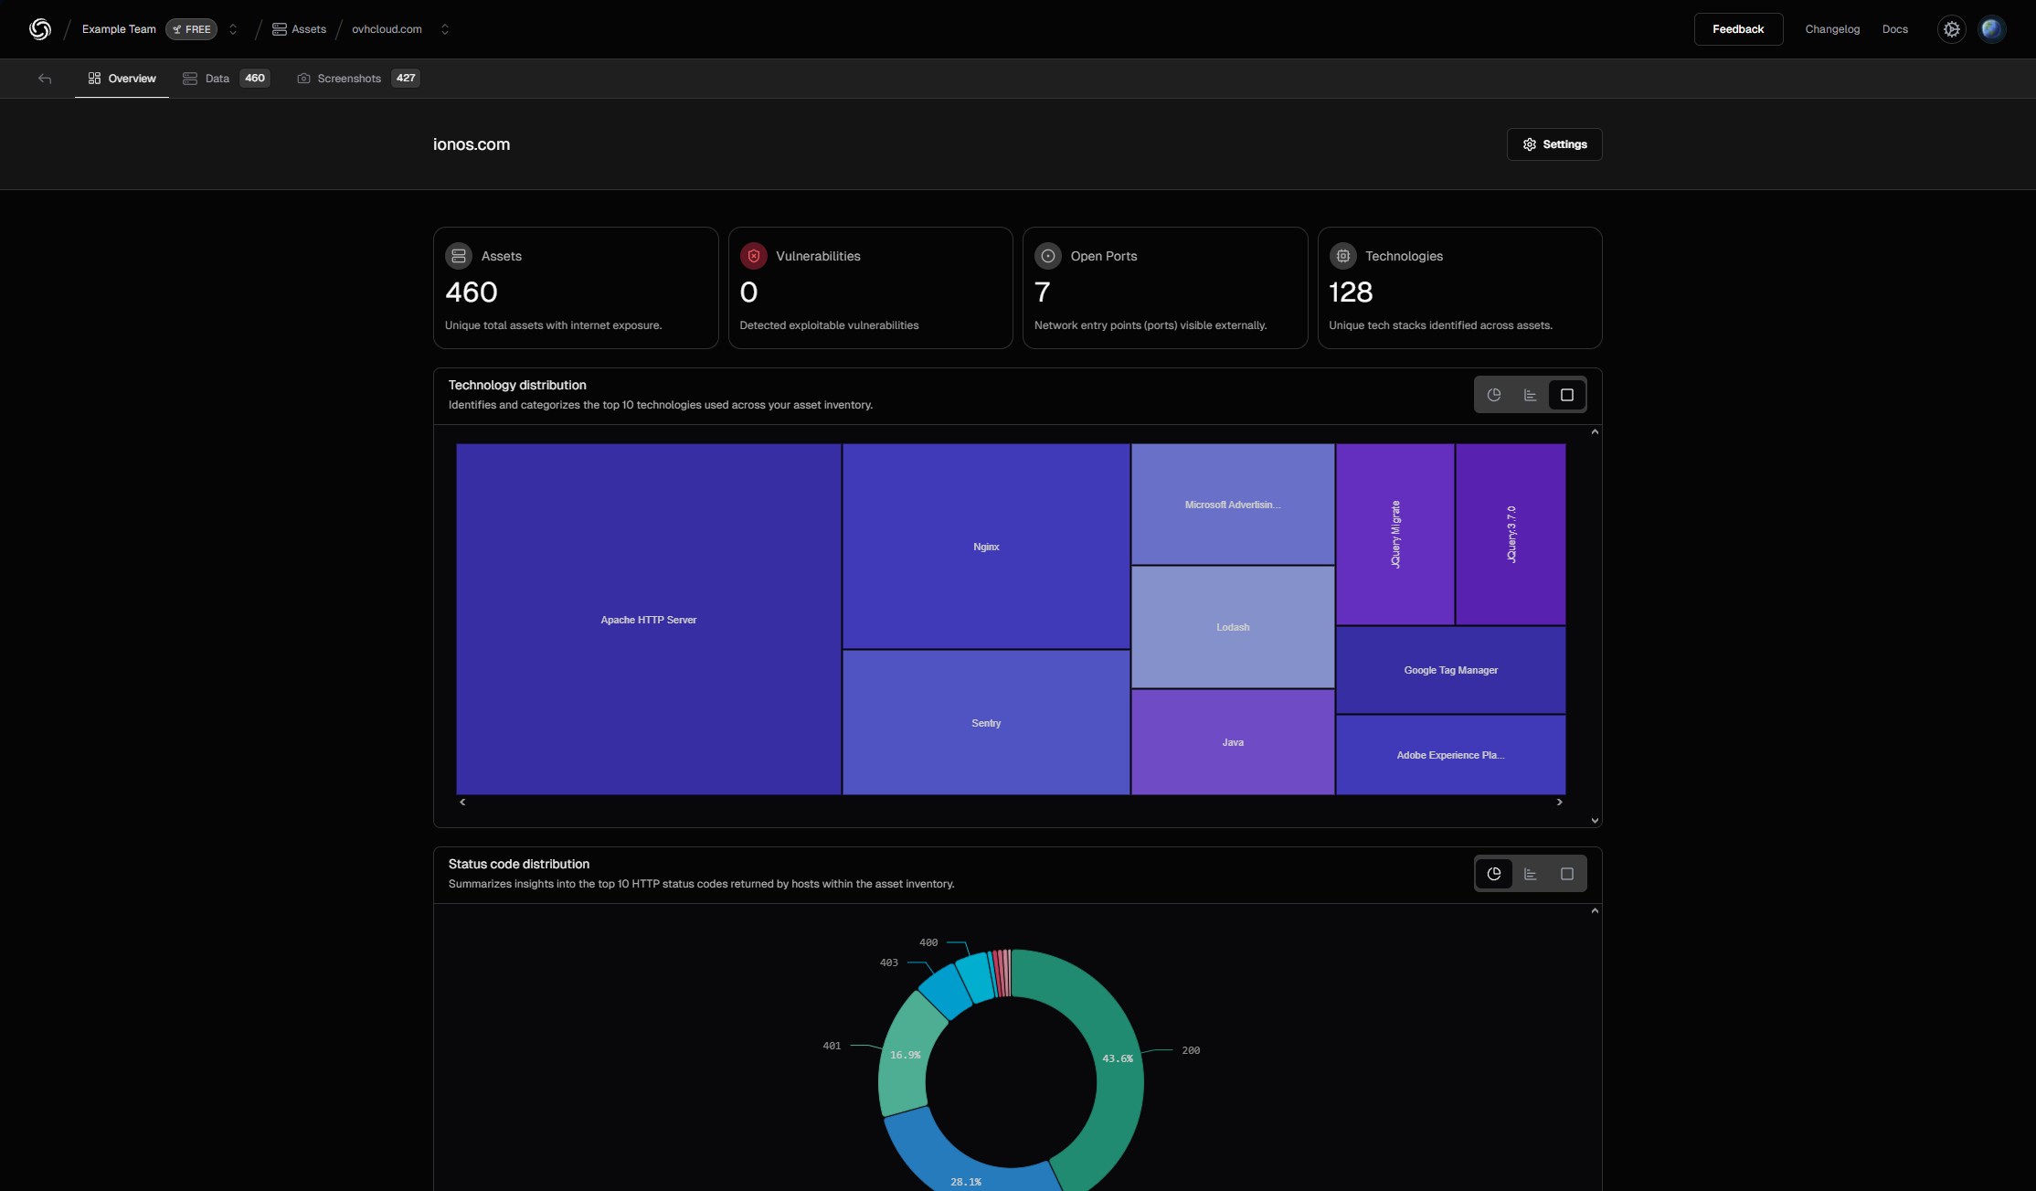The image size is (2036, 1191).
Task: Select the Apache HTTP Server treemap block
Action: click(x=649, y=620)
